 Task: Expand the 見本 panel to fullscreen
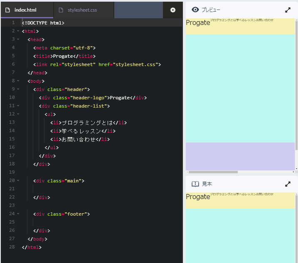coord(288,184)
